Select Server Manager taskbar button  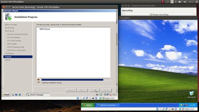[x=38, y=95]
